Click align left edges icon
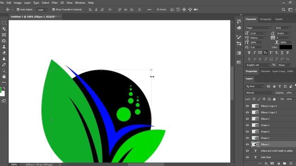The height and width of the screenshot is (166, 296). [90, 9]
